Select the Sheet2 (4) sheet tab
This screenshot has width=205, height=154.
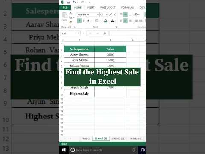[x=135, y=139]
